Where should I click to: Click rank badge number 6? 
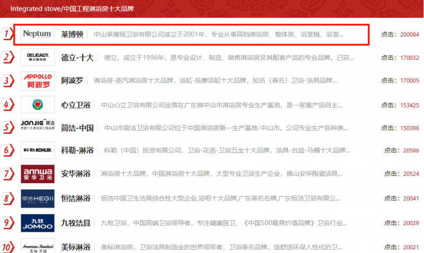coord(7,150)
